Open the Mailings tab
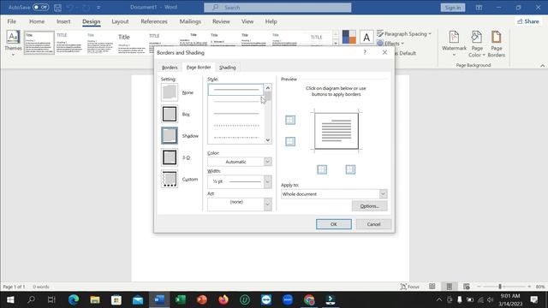 190,21
